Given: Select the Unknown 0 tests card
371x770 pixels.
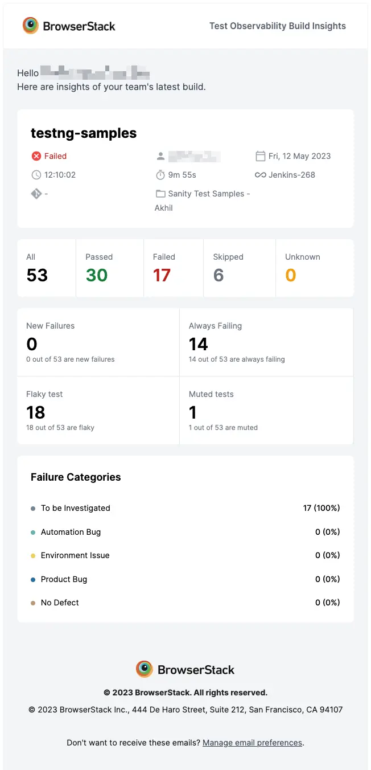Looking at the screenshot, I should tap(315, 268).
